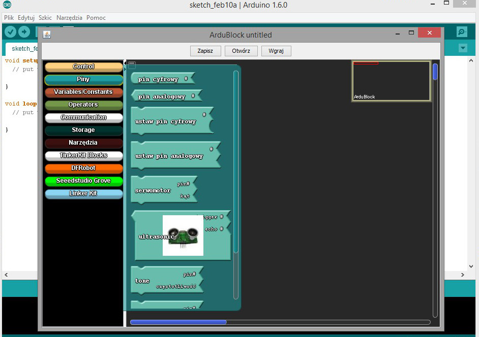The height and width of the screenshot is (337, 479).
Task: Open the Plik menu
Action: point(9,18)
